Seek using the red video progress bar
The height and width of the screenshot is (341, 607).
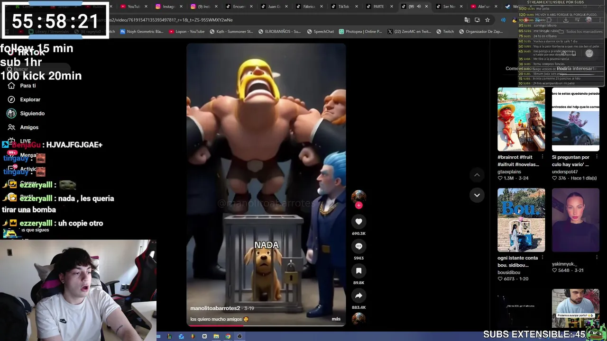click(x=266, y=325)
